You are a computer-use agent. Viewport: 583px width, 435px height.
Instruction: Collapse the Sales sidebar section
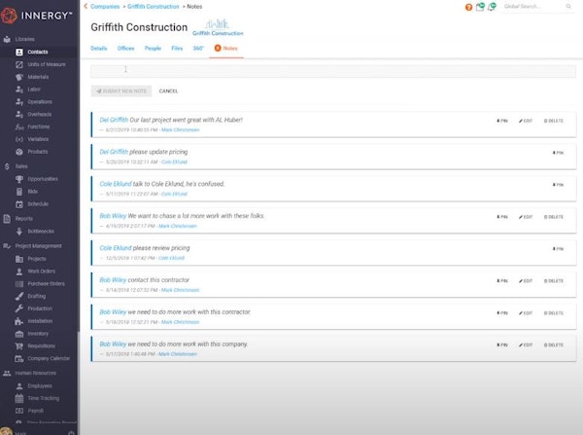click(x=21, y=166)
